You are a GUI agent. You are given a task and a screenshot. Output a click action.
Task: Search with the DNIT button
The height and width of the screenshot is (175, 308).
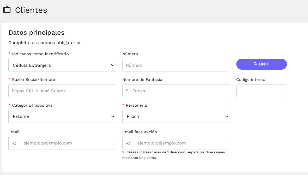coord(261,64)
